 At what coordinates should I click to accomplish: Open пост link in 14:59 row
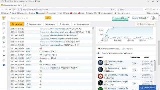[49, 52]
